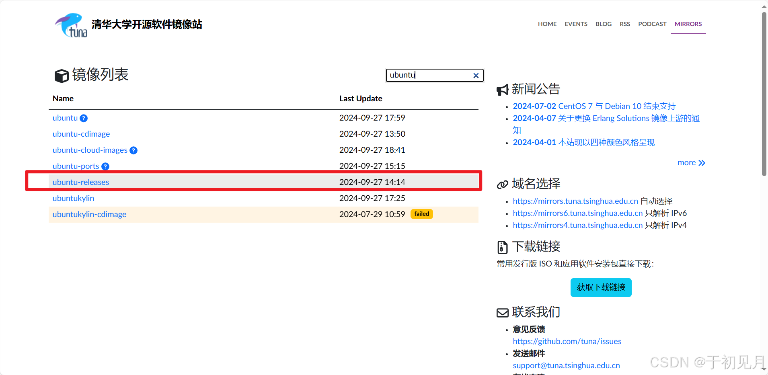Screen dimensions: 768x375
Task: Open the ubuntukylin mirror link
Action: [x=73, y=198]
